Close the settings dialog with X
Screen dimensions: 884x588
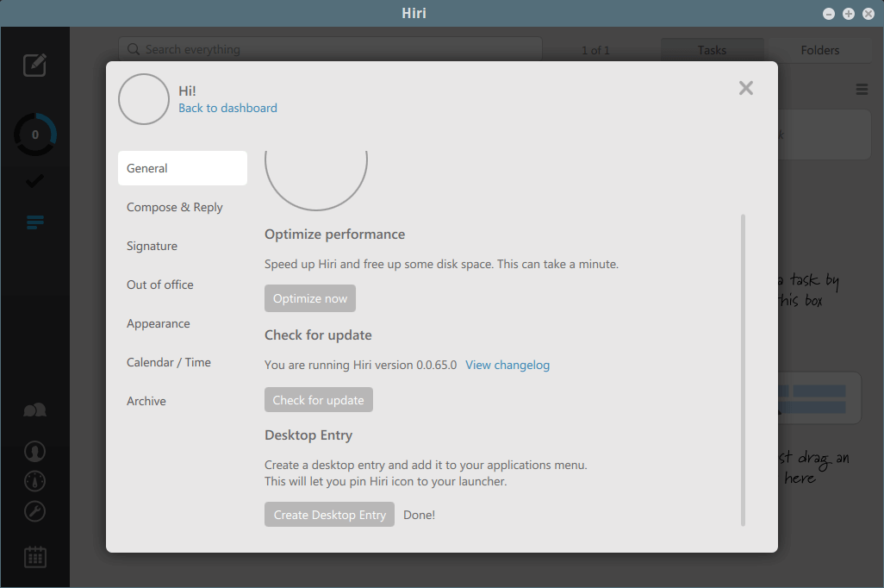pos(746,88)
